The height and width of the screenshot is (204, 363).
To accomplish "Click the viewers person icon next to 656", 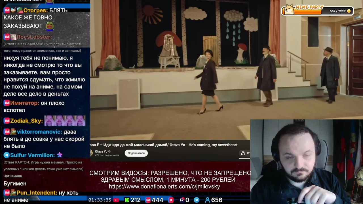I will [208, 200].
